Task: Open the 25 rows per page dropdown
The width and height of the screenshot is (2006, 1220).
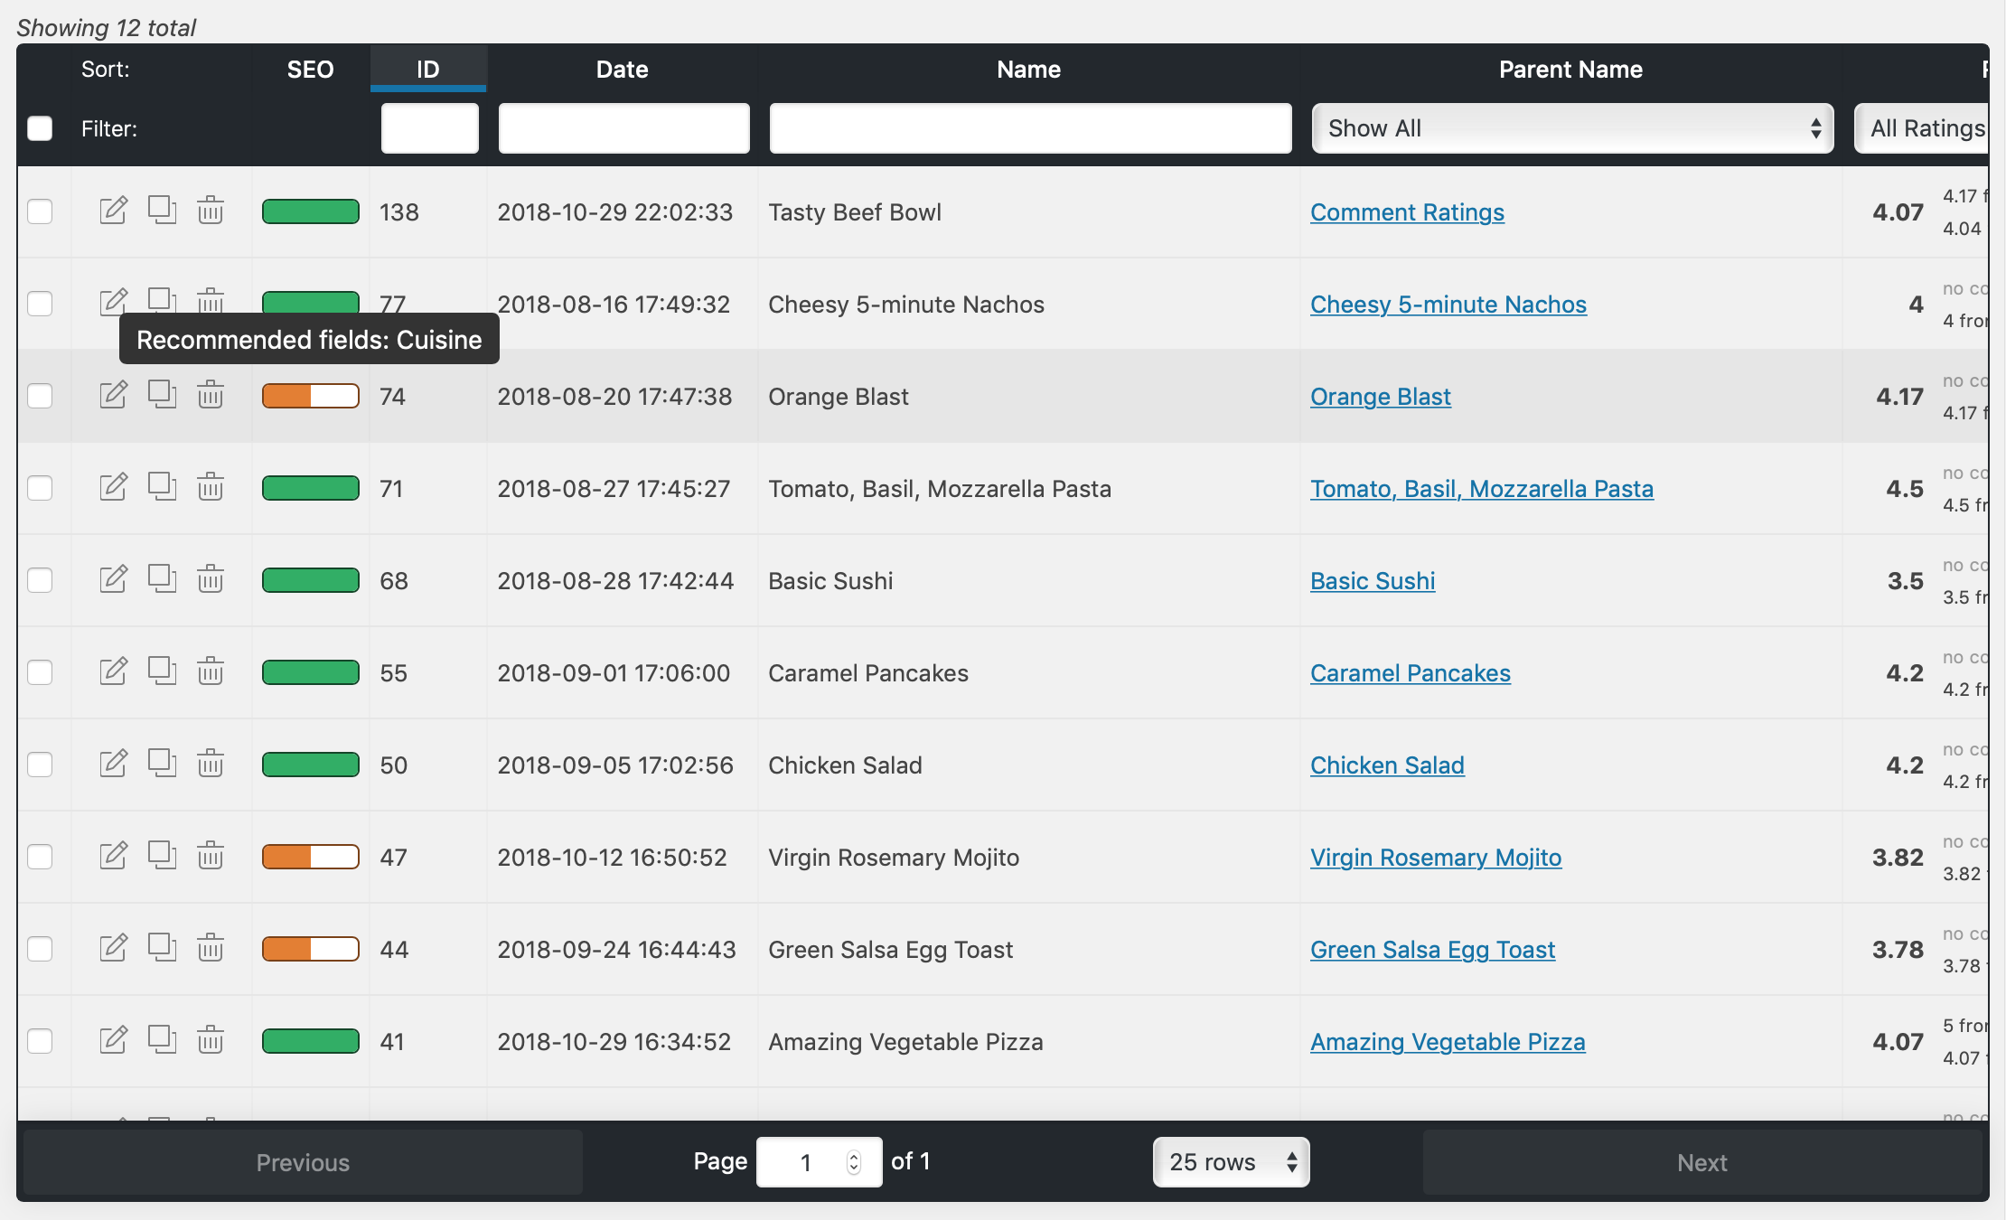Action: [x=1231, y=1162]
